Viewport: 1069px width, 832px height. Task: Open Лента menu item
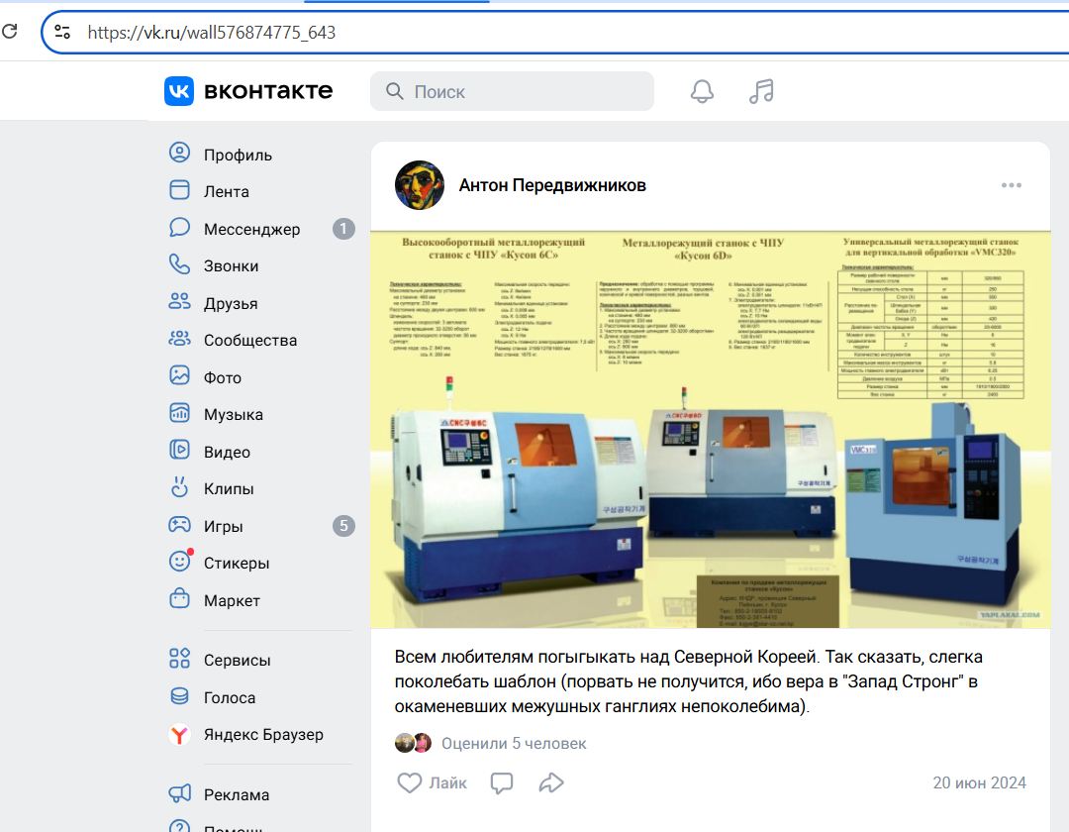pyautogui.click(x=227, y=191)
